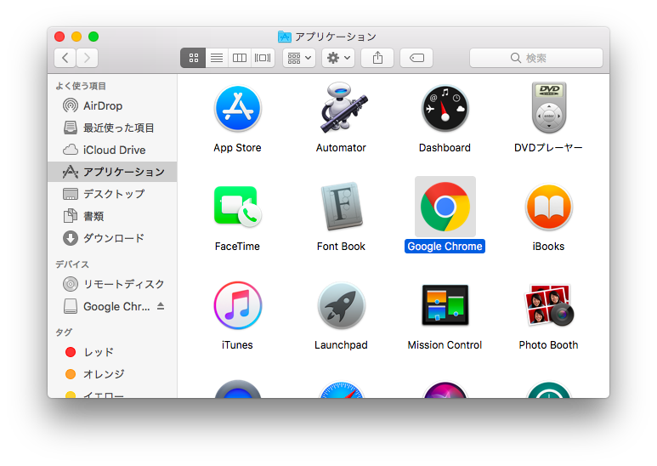Click the デバイス sidebar header
Screen dimensions: 657x466
(72, 264)
